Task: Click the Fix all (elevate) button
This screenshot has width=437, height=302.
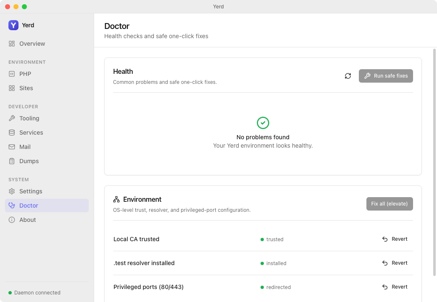Action: [390, 204]
